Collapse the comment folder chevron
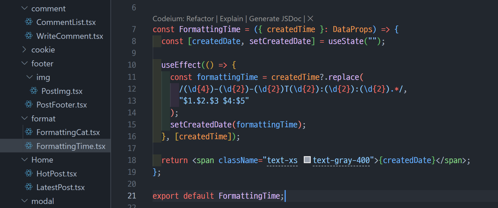The height and width of the screenshot is (208, 498). click(x=24, y=8)
